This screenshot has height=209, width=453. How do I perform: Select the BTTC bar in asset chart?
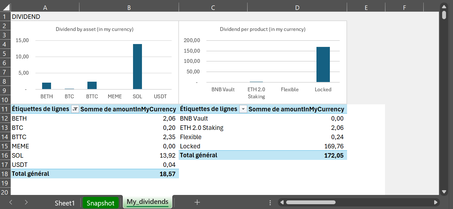[92, 86]
